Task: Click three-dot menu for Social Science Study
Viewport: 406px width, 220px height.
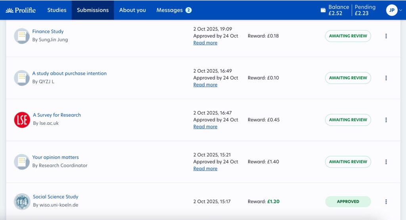Action: pos(386,202)
